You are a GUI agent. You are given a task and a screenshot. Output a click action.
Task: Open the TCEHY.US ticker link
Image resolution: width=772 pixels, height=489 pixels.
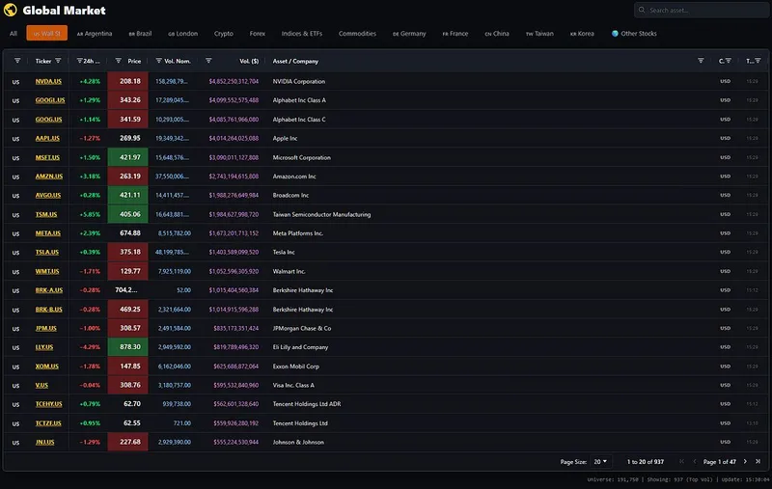pos(49,404)
